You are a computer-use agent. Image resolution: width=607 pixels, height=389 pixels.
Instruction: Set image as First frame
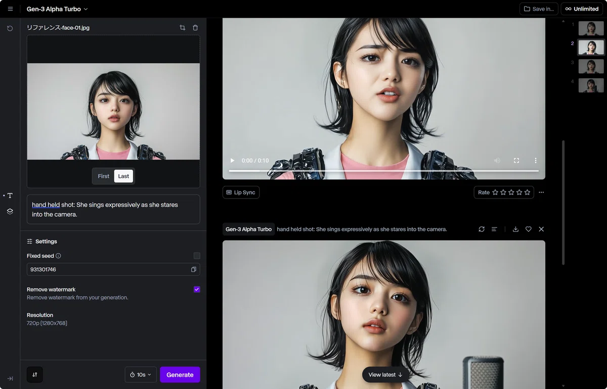pos(103,176)
